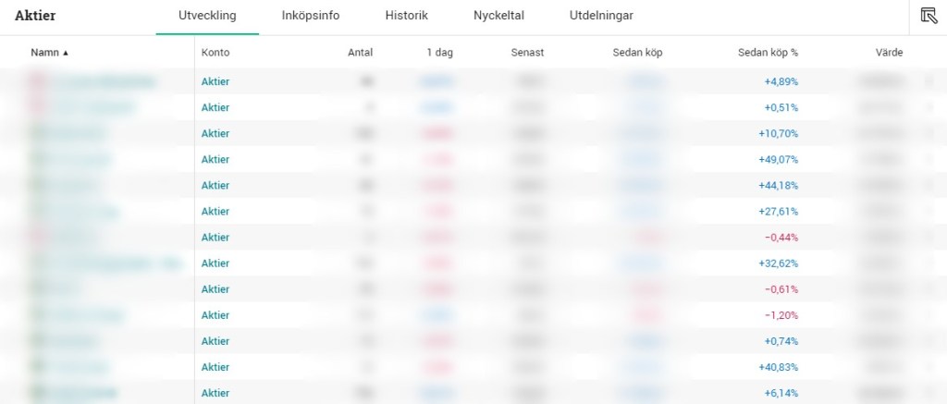Open Aktier account link in +4,89% row
This screenshot has width=947, height=404.
(215, 81)
